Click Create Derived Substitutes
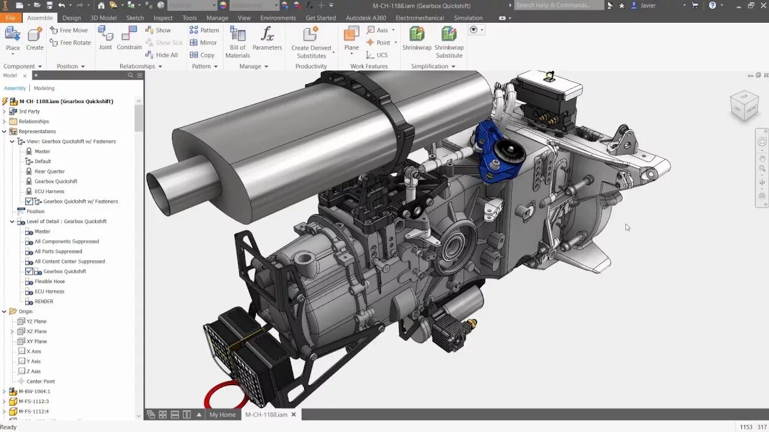The width and height of the screenshot is (769, 432). (311, 40)
